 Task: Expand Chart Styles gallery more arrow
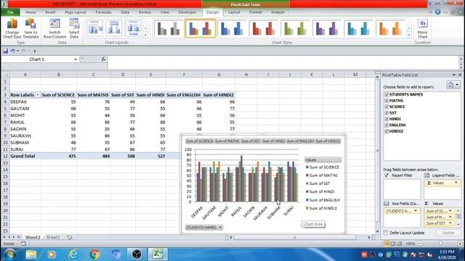coord(409,36)
